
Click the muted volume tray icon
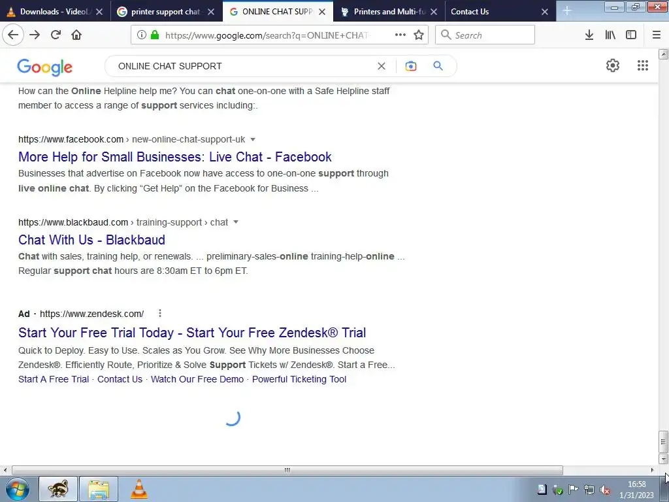click(x=604, y=490)
